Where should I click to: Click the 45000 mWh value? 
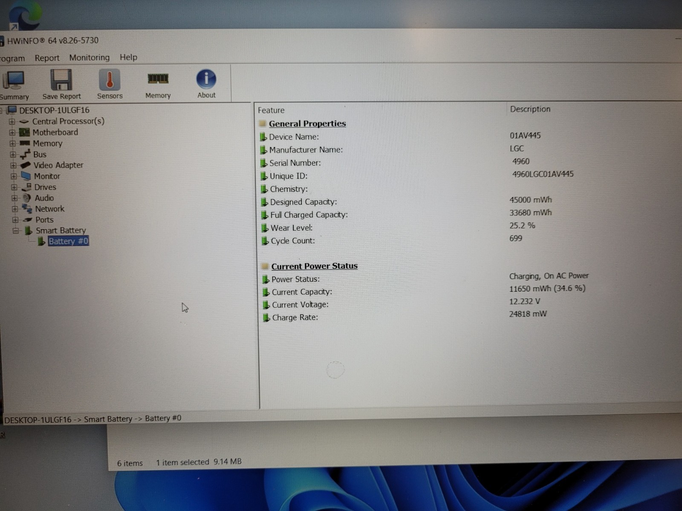pyautogui.click(x=531, y=200)
